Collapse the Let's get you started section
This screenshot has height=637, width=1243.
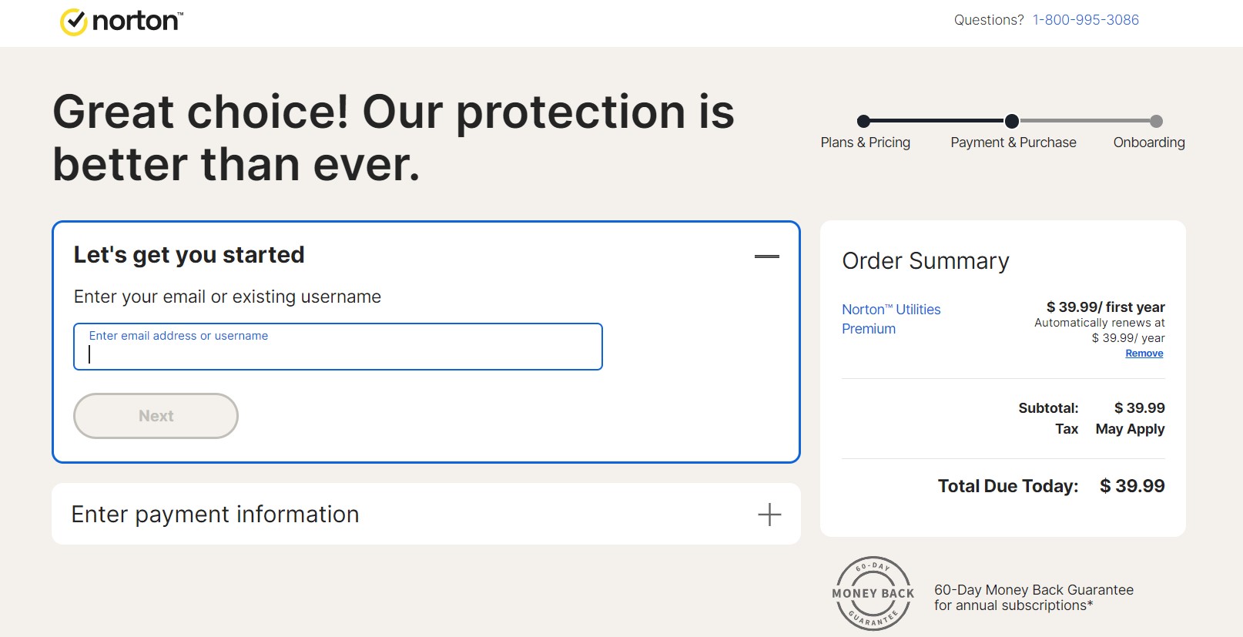766,256
